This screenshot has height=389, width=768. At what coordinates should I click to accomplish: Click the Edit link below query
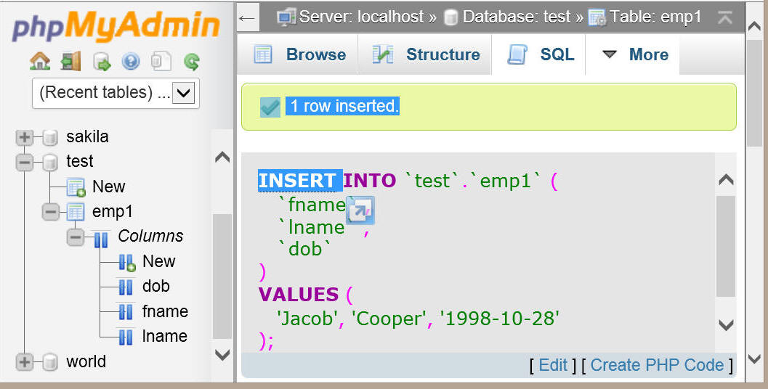pyautogui.click(x=553, y=365)
